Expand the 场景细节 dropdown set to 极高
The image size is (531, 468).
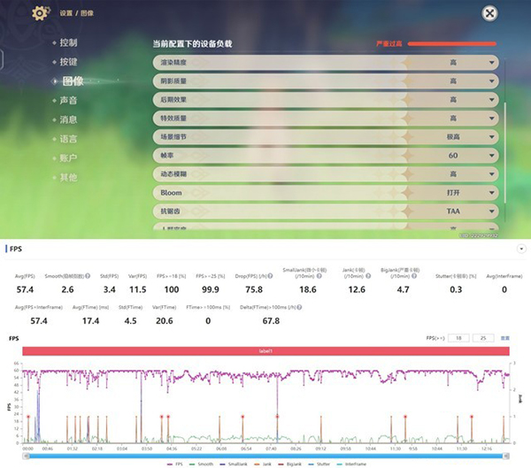coord(452,137)
